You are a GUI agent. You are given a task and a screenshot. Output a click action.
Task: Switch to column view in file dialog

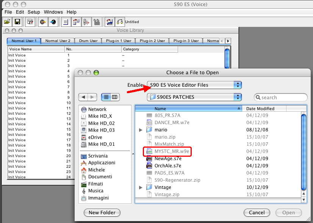[115, 97]
